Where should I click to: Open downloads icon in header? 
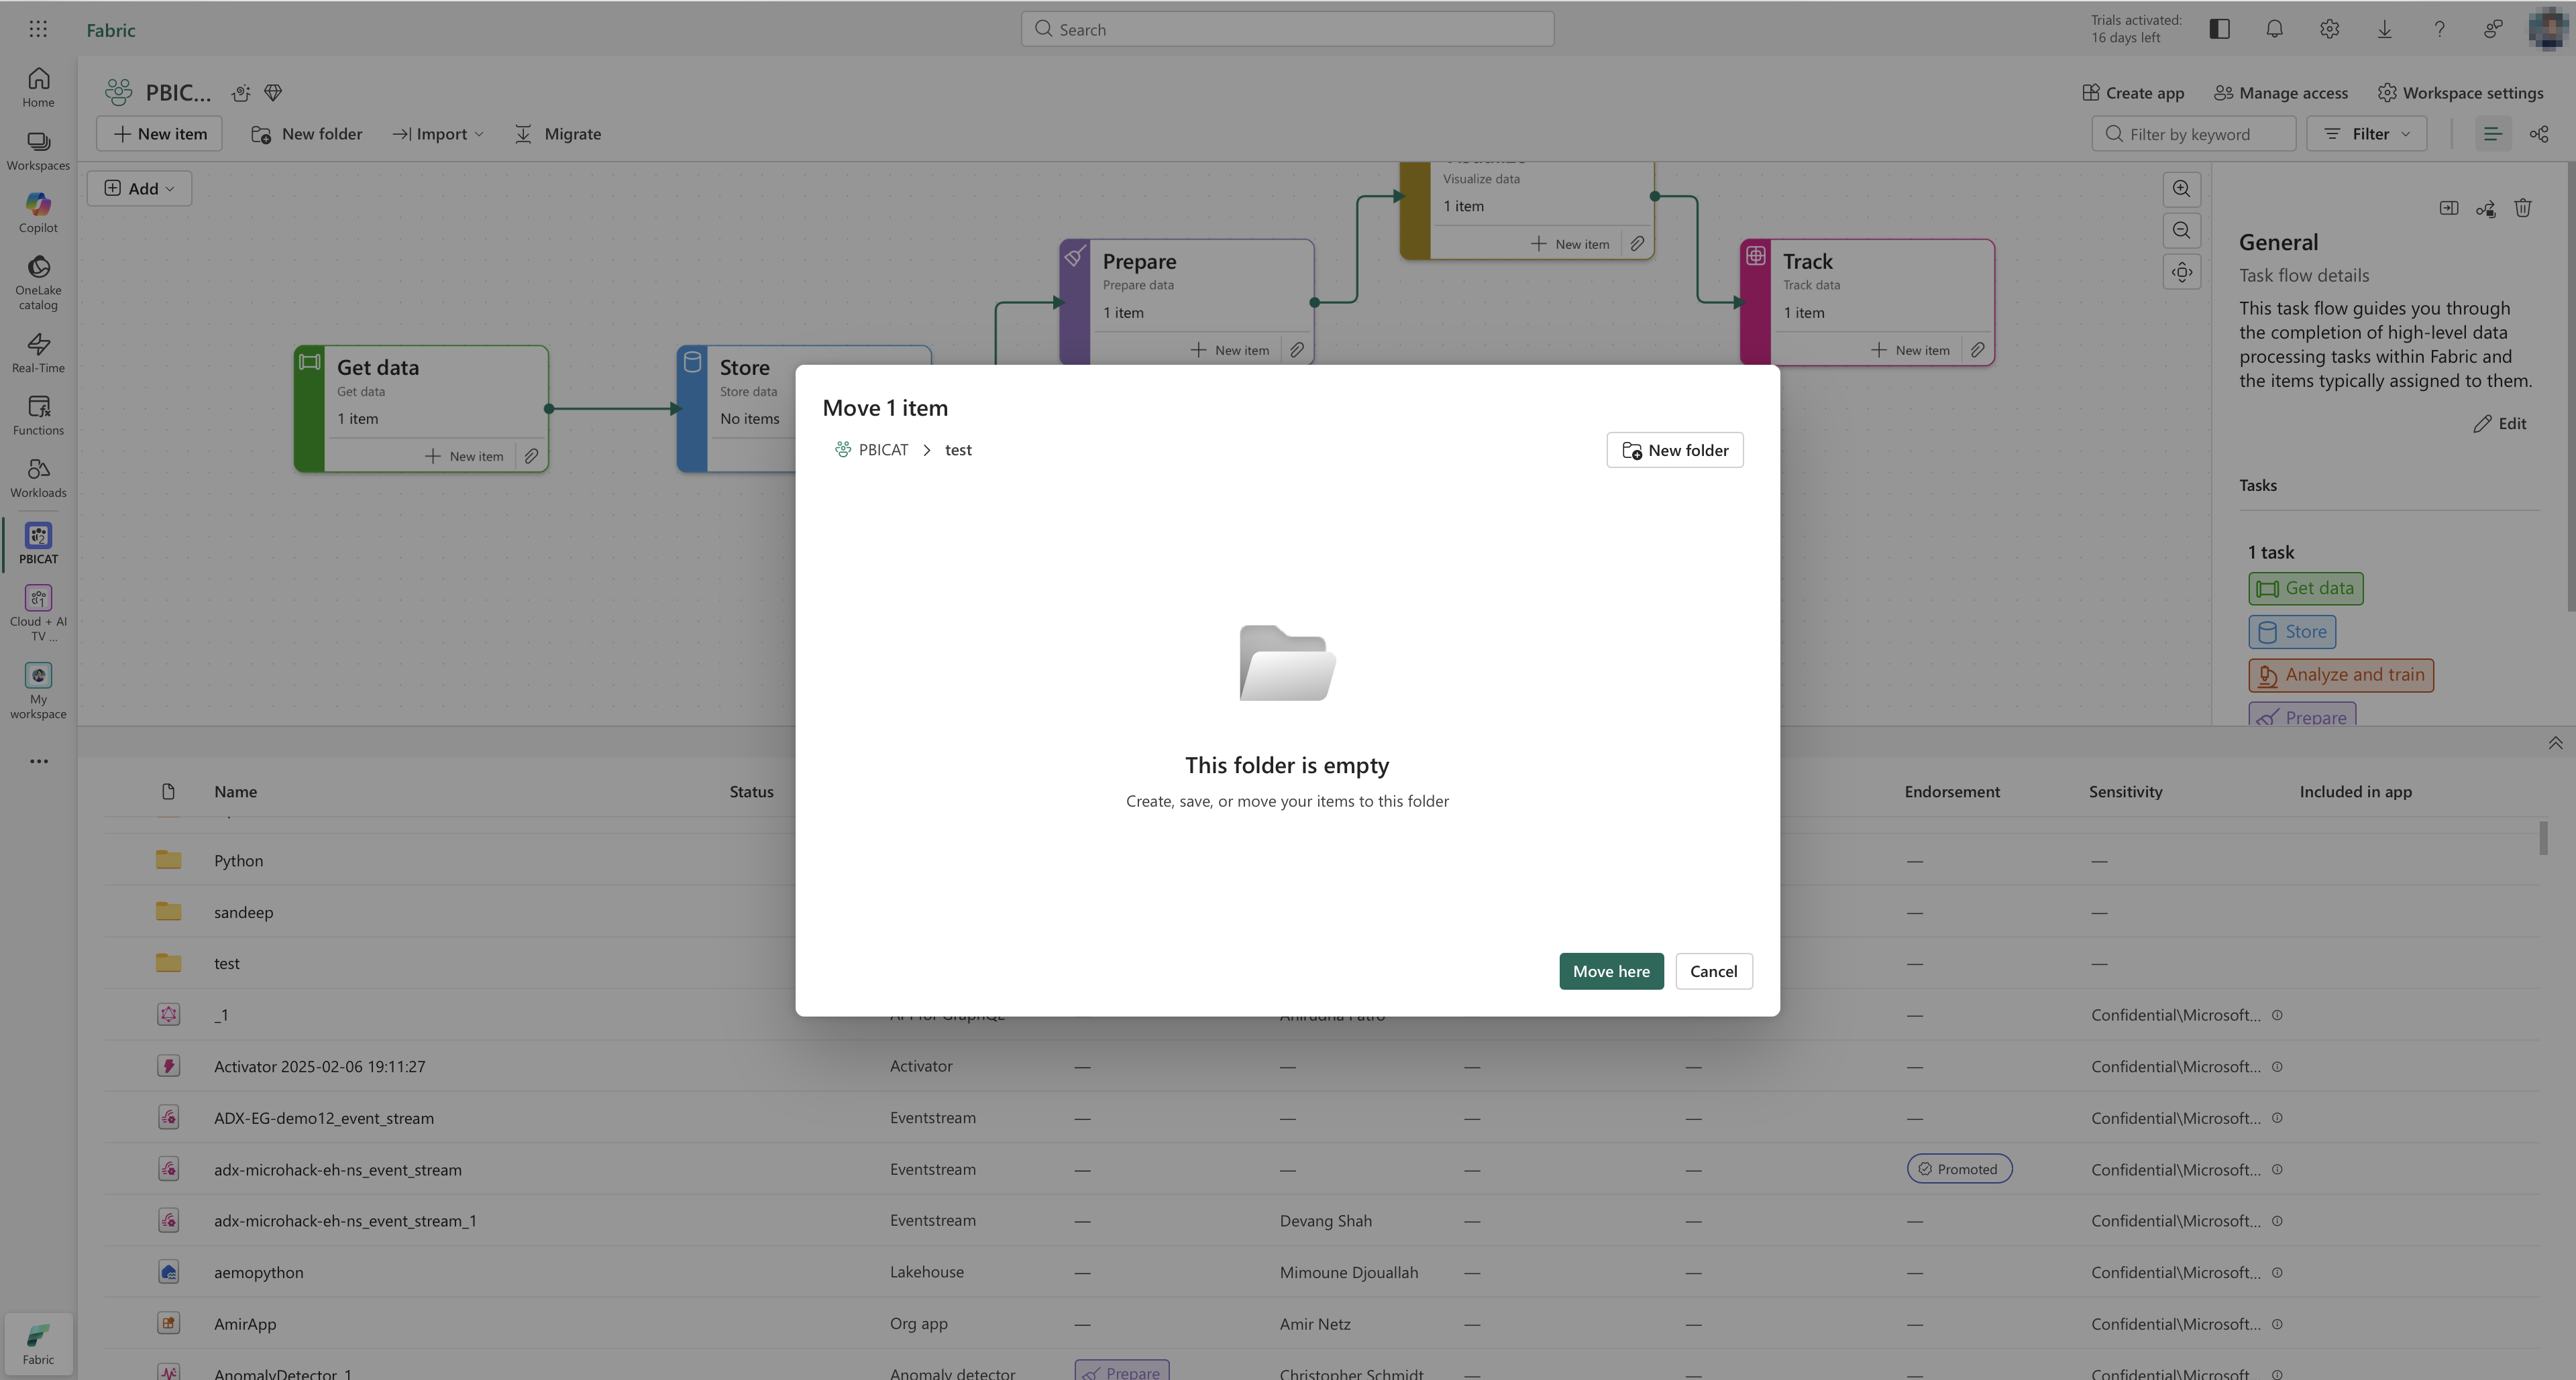pos(2384,29)
